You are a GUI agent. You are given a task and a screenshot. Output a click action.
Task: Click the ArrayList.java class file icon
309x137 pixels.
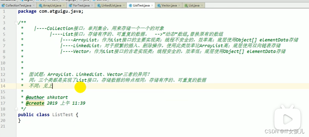[x=41, y=6]
